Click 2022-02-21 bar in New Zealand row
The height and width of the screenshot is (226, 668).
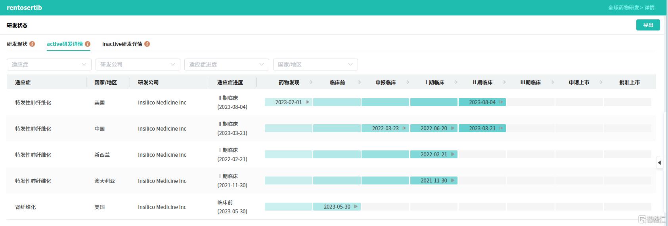point(434,154)
